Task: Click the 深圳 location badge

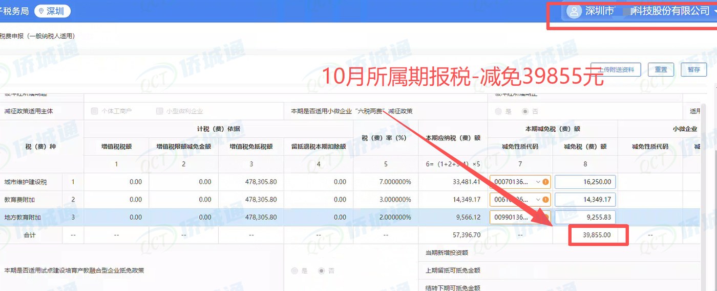Action: click(x=52, y=11)
